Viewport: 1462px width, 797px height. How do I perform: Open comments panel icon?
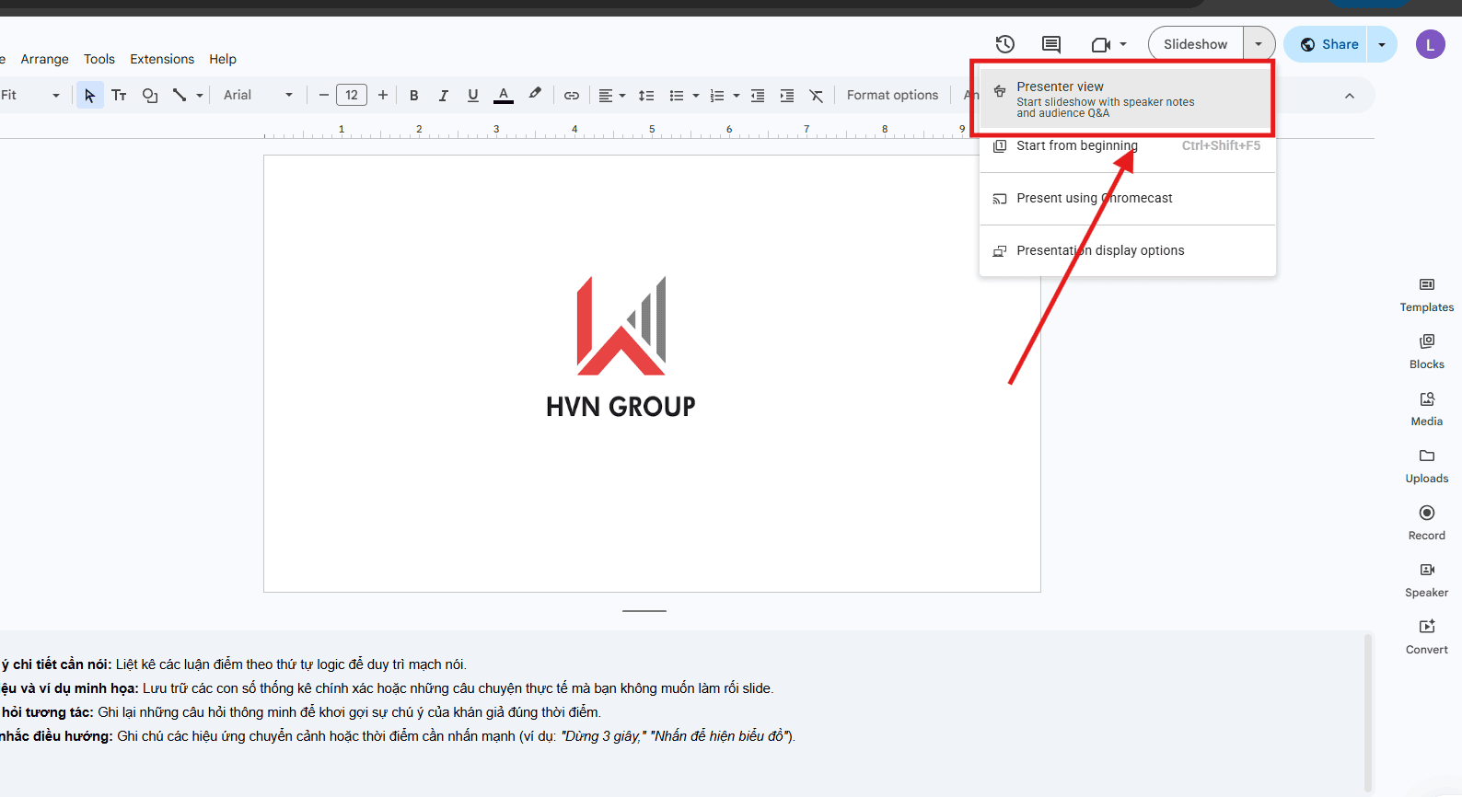pyautogui.click(x=1051, y=44)
